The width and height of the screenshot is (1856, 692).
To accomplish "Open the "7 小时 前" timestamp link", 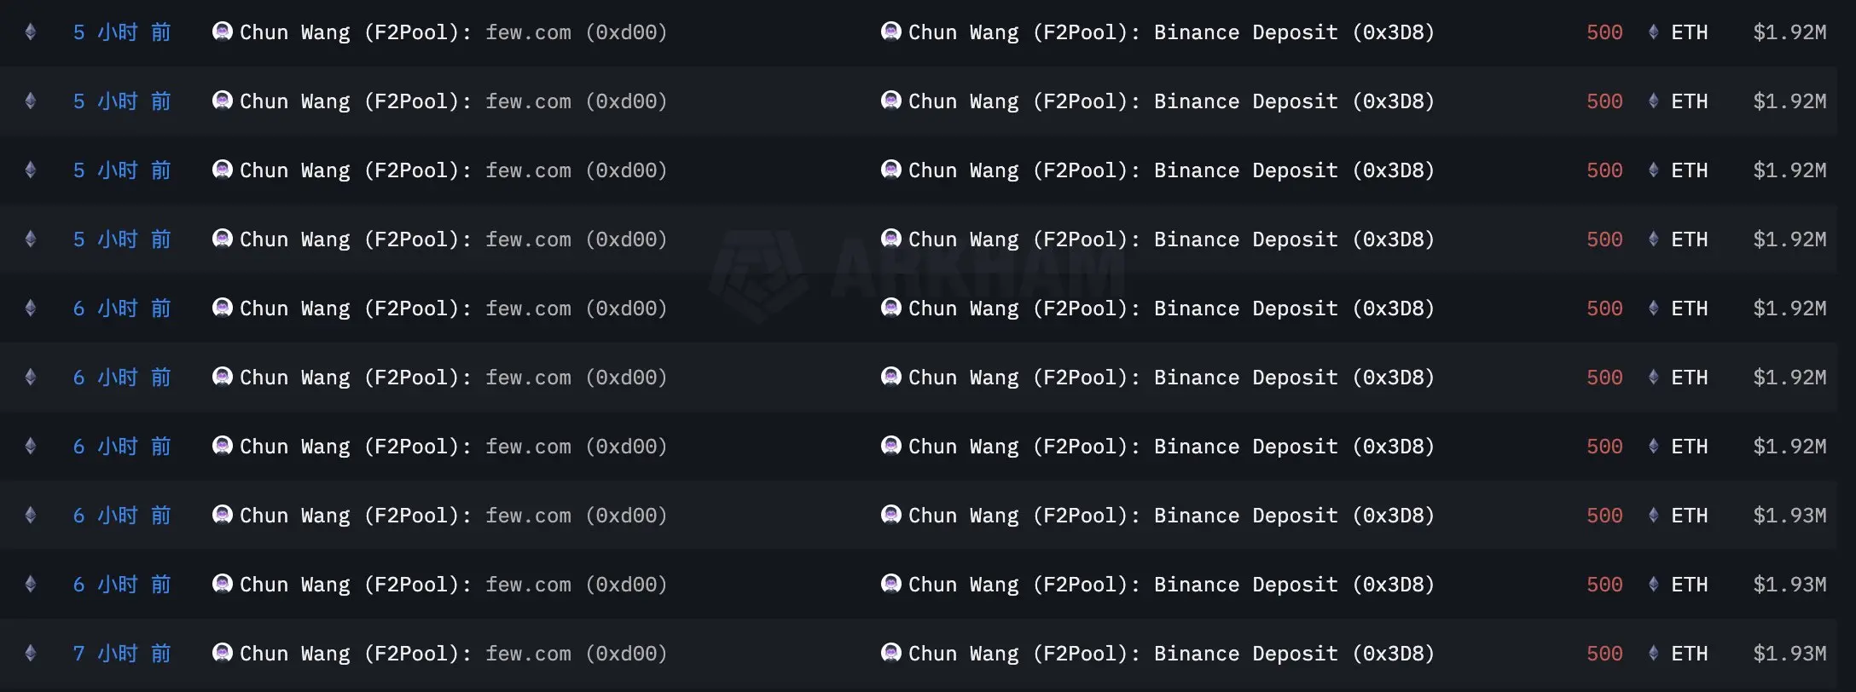I will pos(122,654).
